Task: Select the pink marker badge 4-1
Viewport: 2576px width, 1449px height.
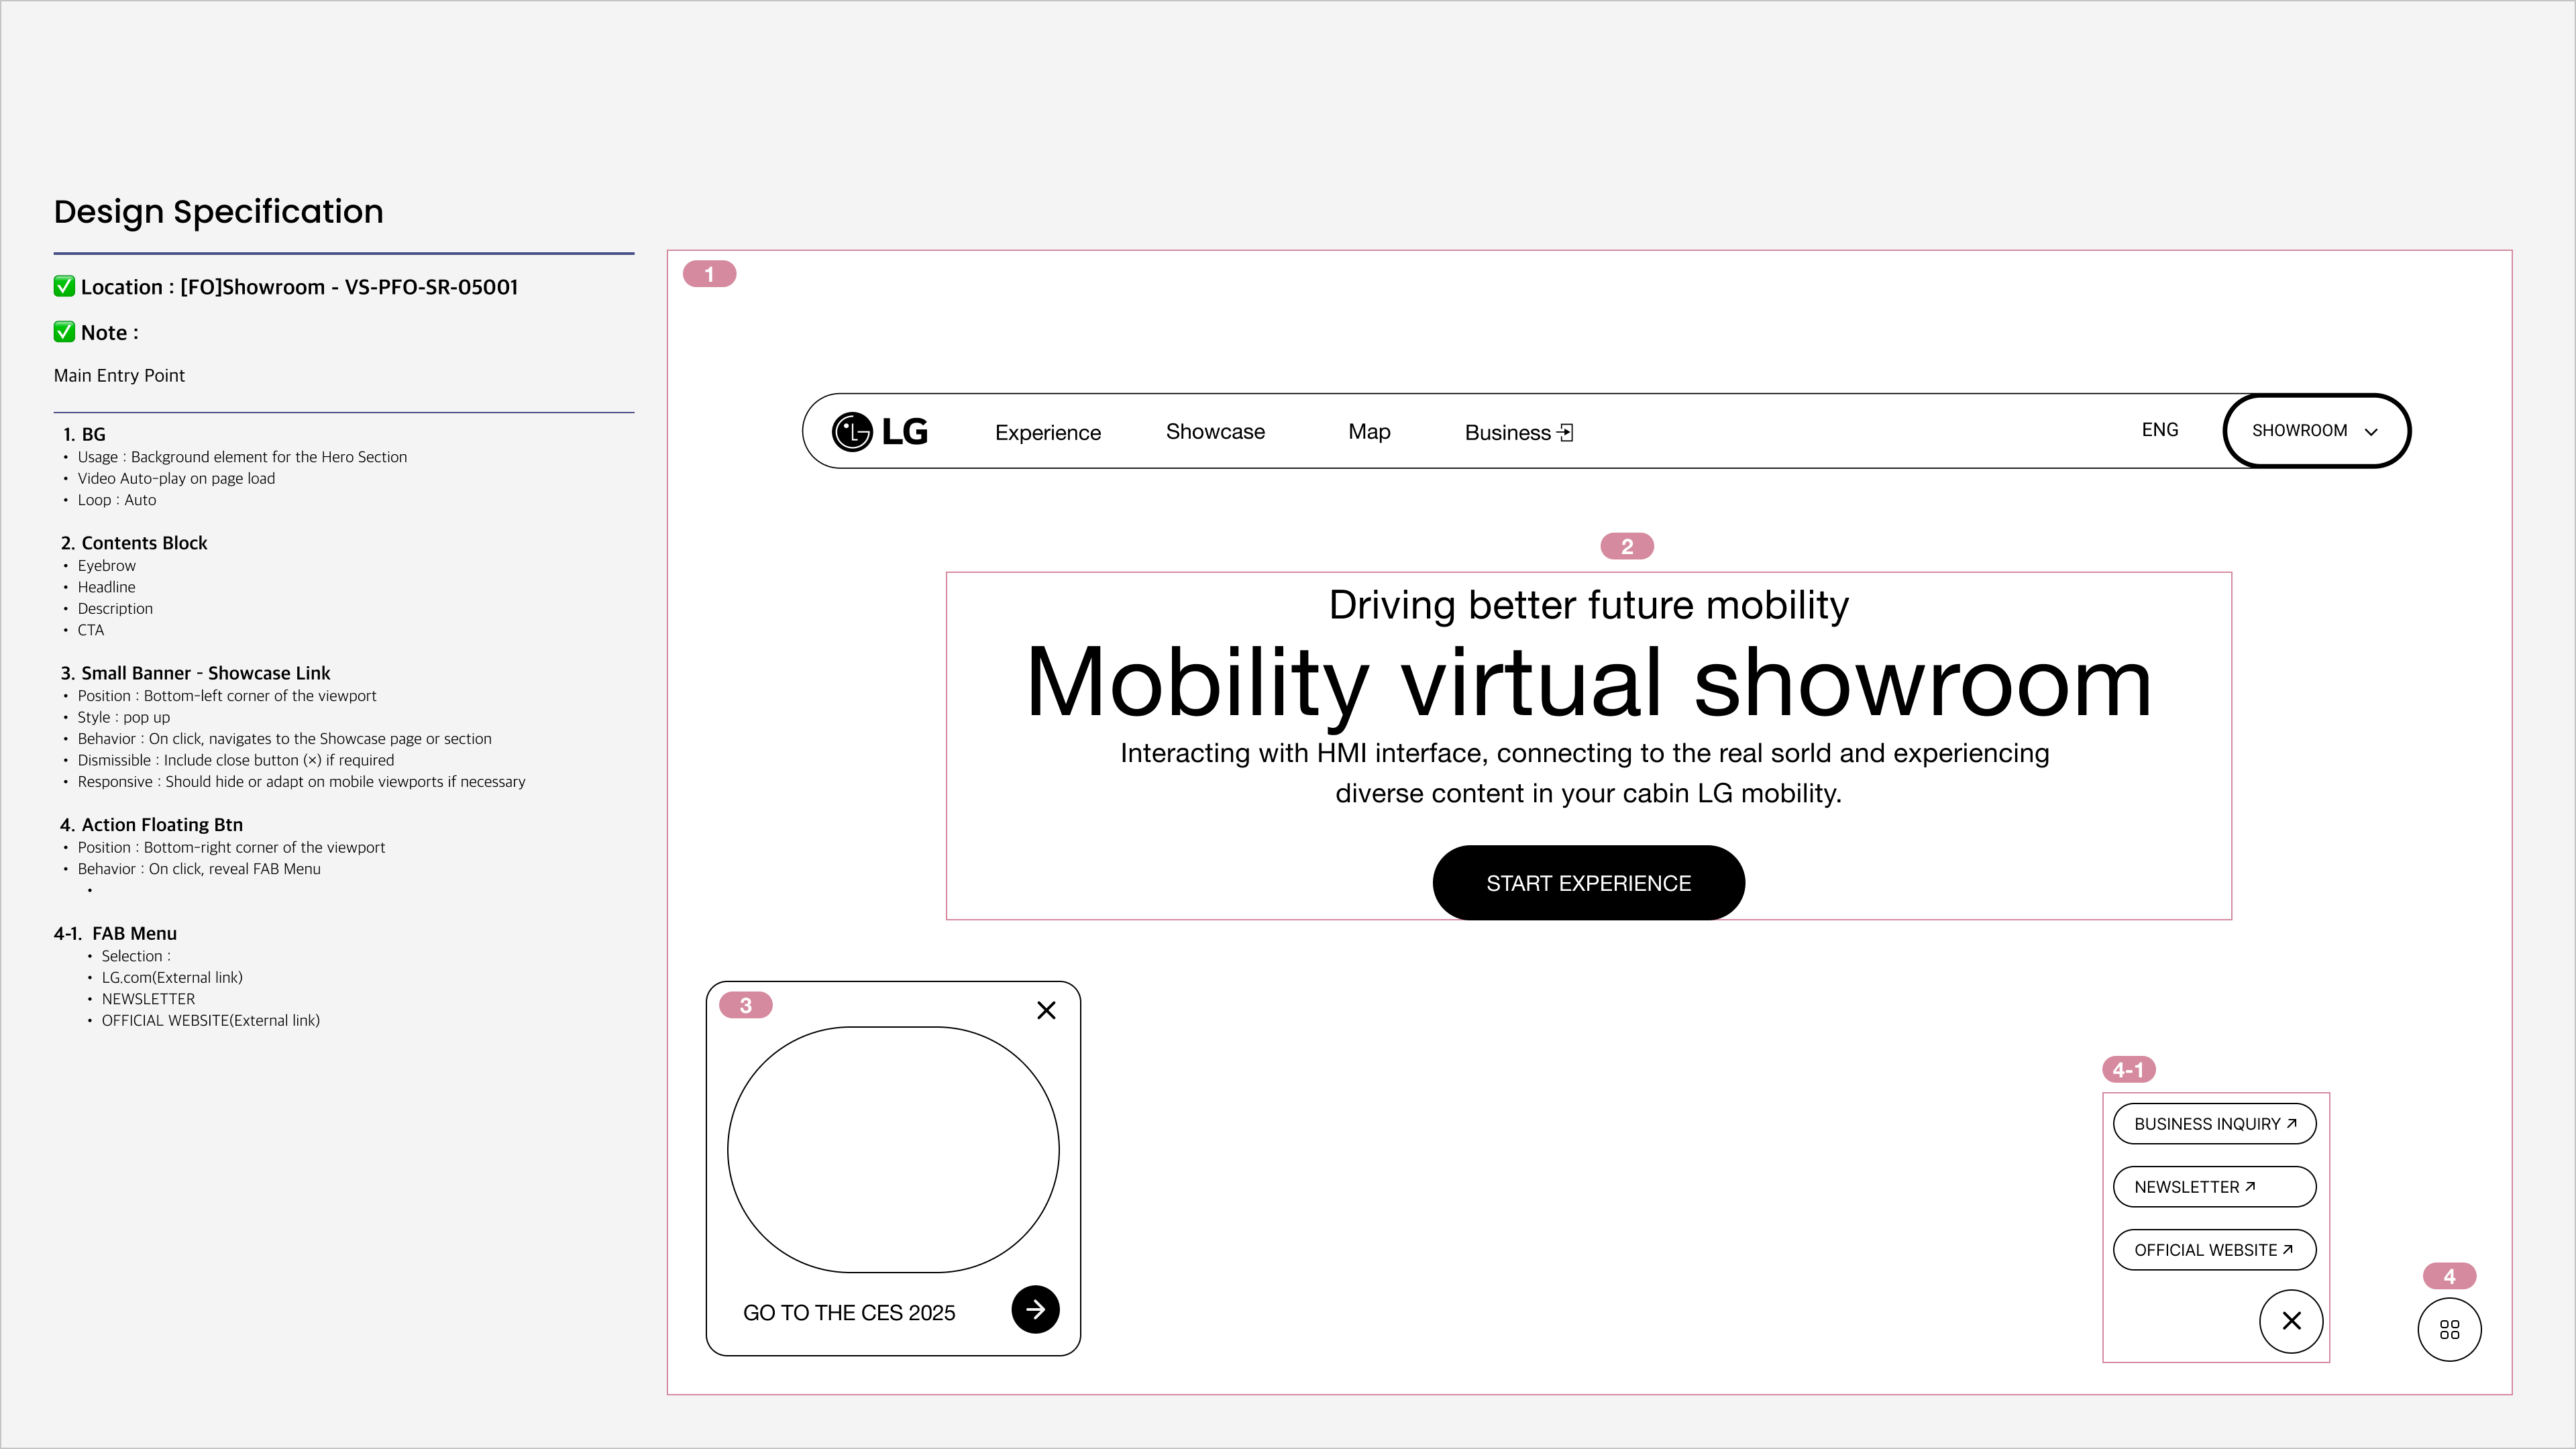Action: [x=2128, y=1069]
